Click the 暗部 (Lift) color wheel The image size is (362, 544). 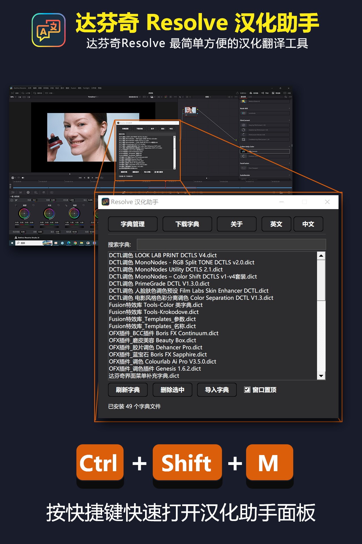coord(24,213)
